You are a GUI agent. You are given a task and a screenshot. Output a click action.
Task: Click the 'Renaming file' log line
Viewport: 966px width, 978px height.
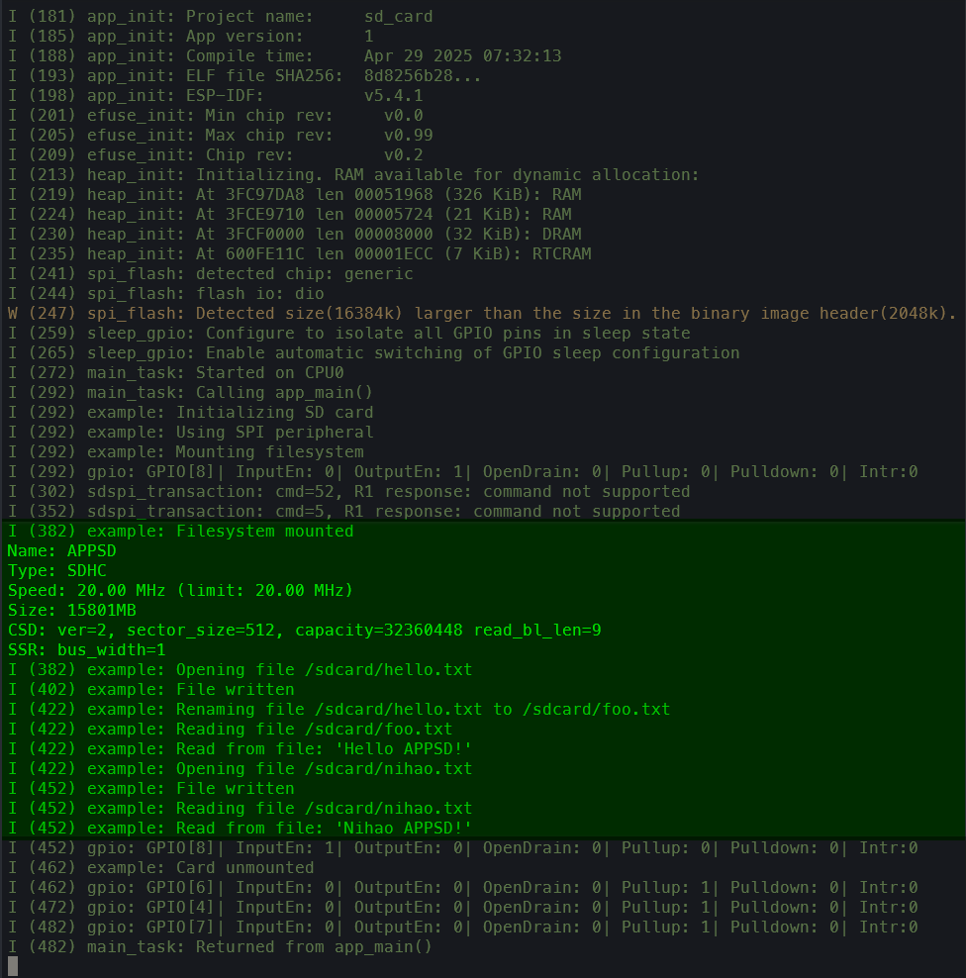(x=338, y=710)
